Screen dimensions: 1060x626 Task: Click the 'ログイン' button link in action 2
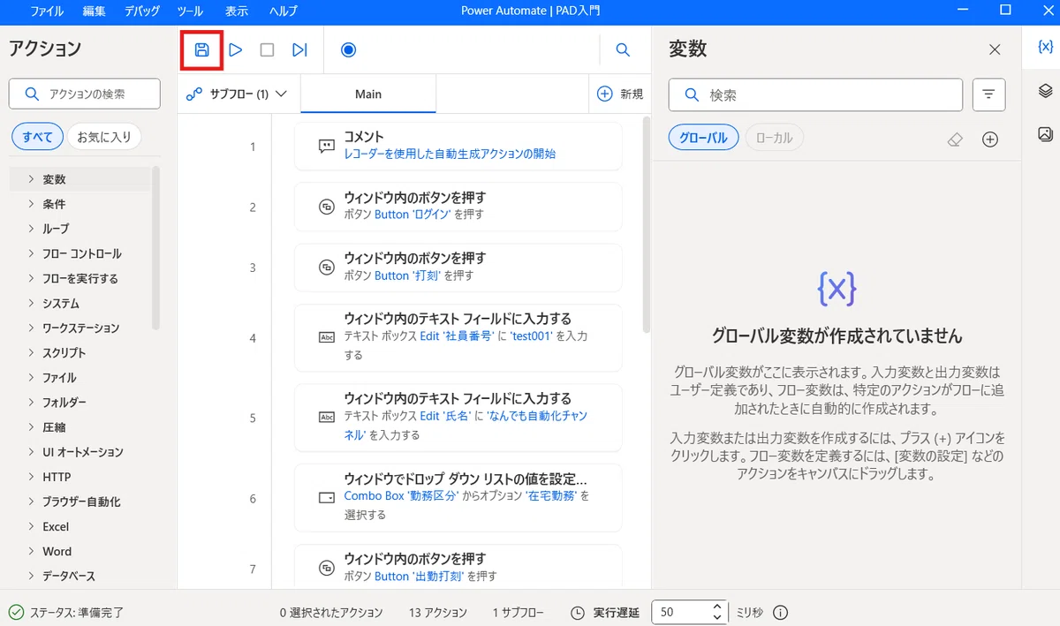pos(413,215)
